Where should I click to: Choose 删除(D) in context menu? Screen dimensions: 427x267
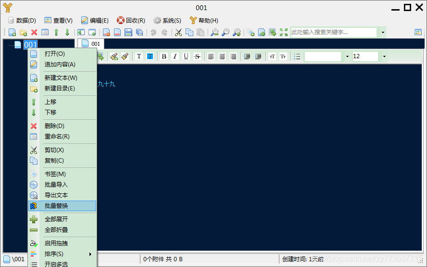coord(63,126)
